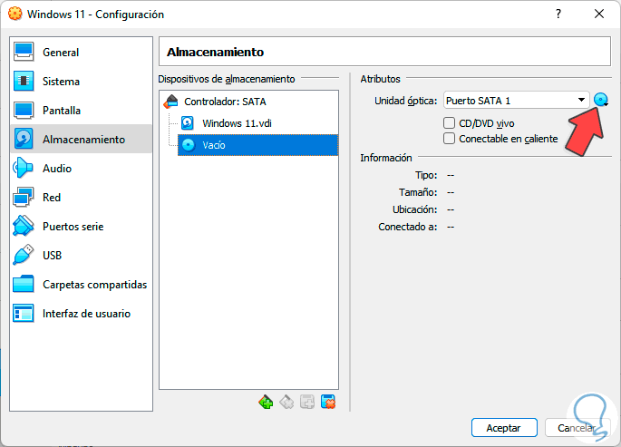Screen dimensions: 621x447
Task: Click the optical disk chooser icon
Action: pos(601,100)
